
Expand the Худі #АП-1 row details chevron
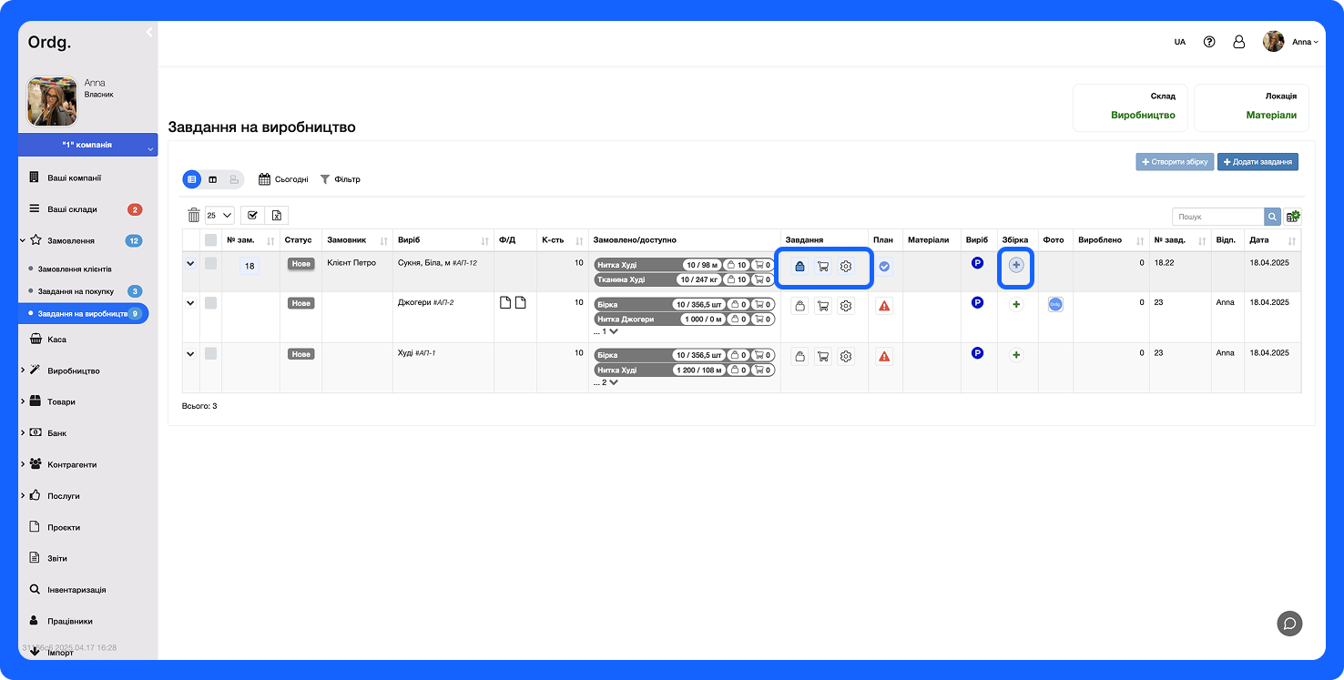point(190,353)
